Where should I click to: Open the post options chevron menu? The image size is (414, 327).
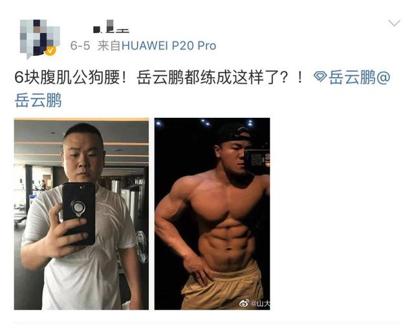tap(394, 23)
